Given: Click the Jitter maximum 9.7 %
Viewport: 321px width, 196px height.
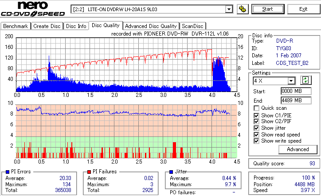Looking at the screenshot, I should tap(231, 184).
